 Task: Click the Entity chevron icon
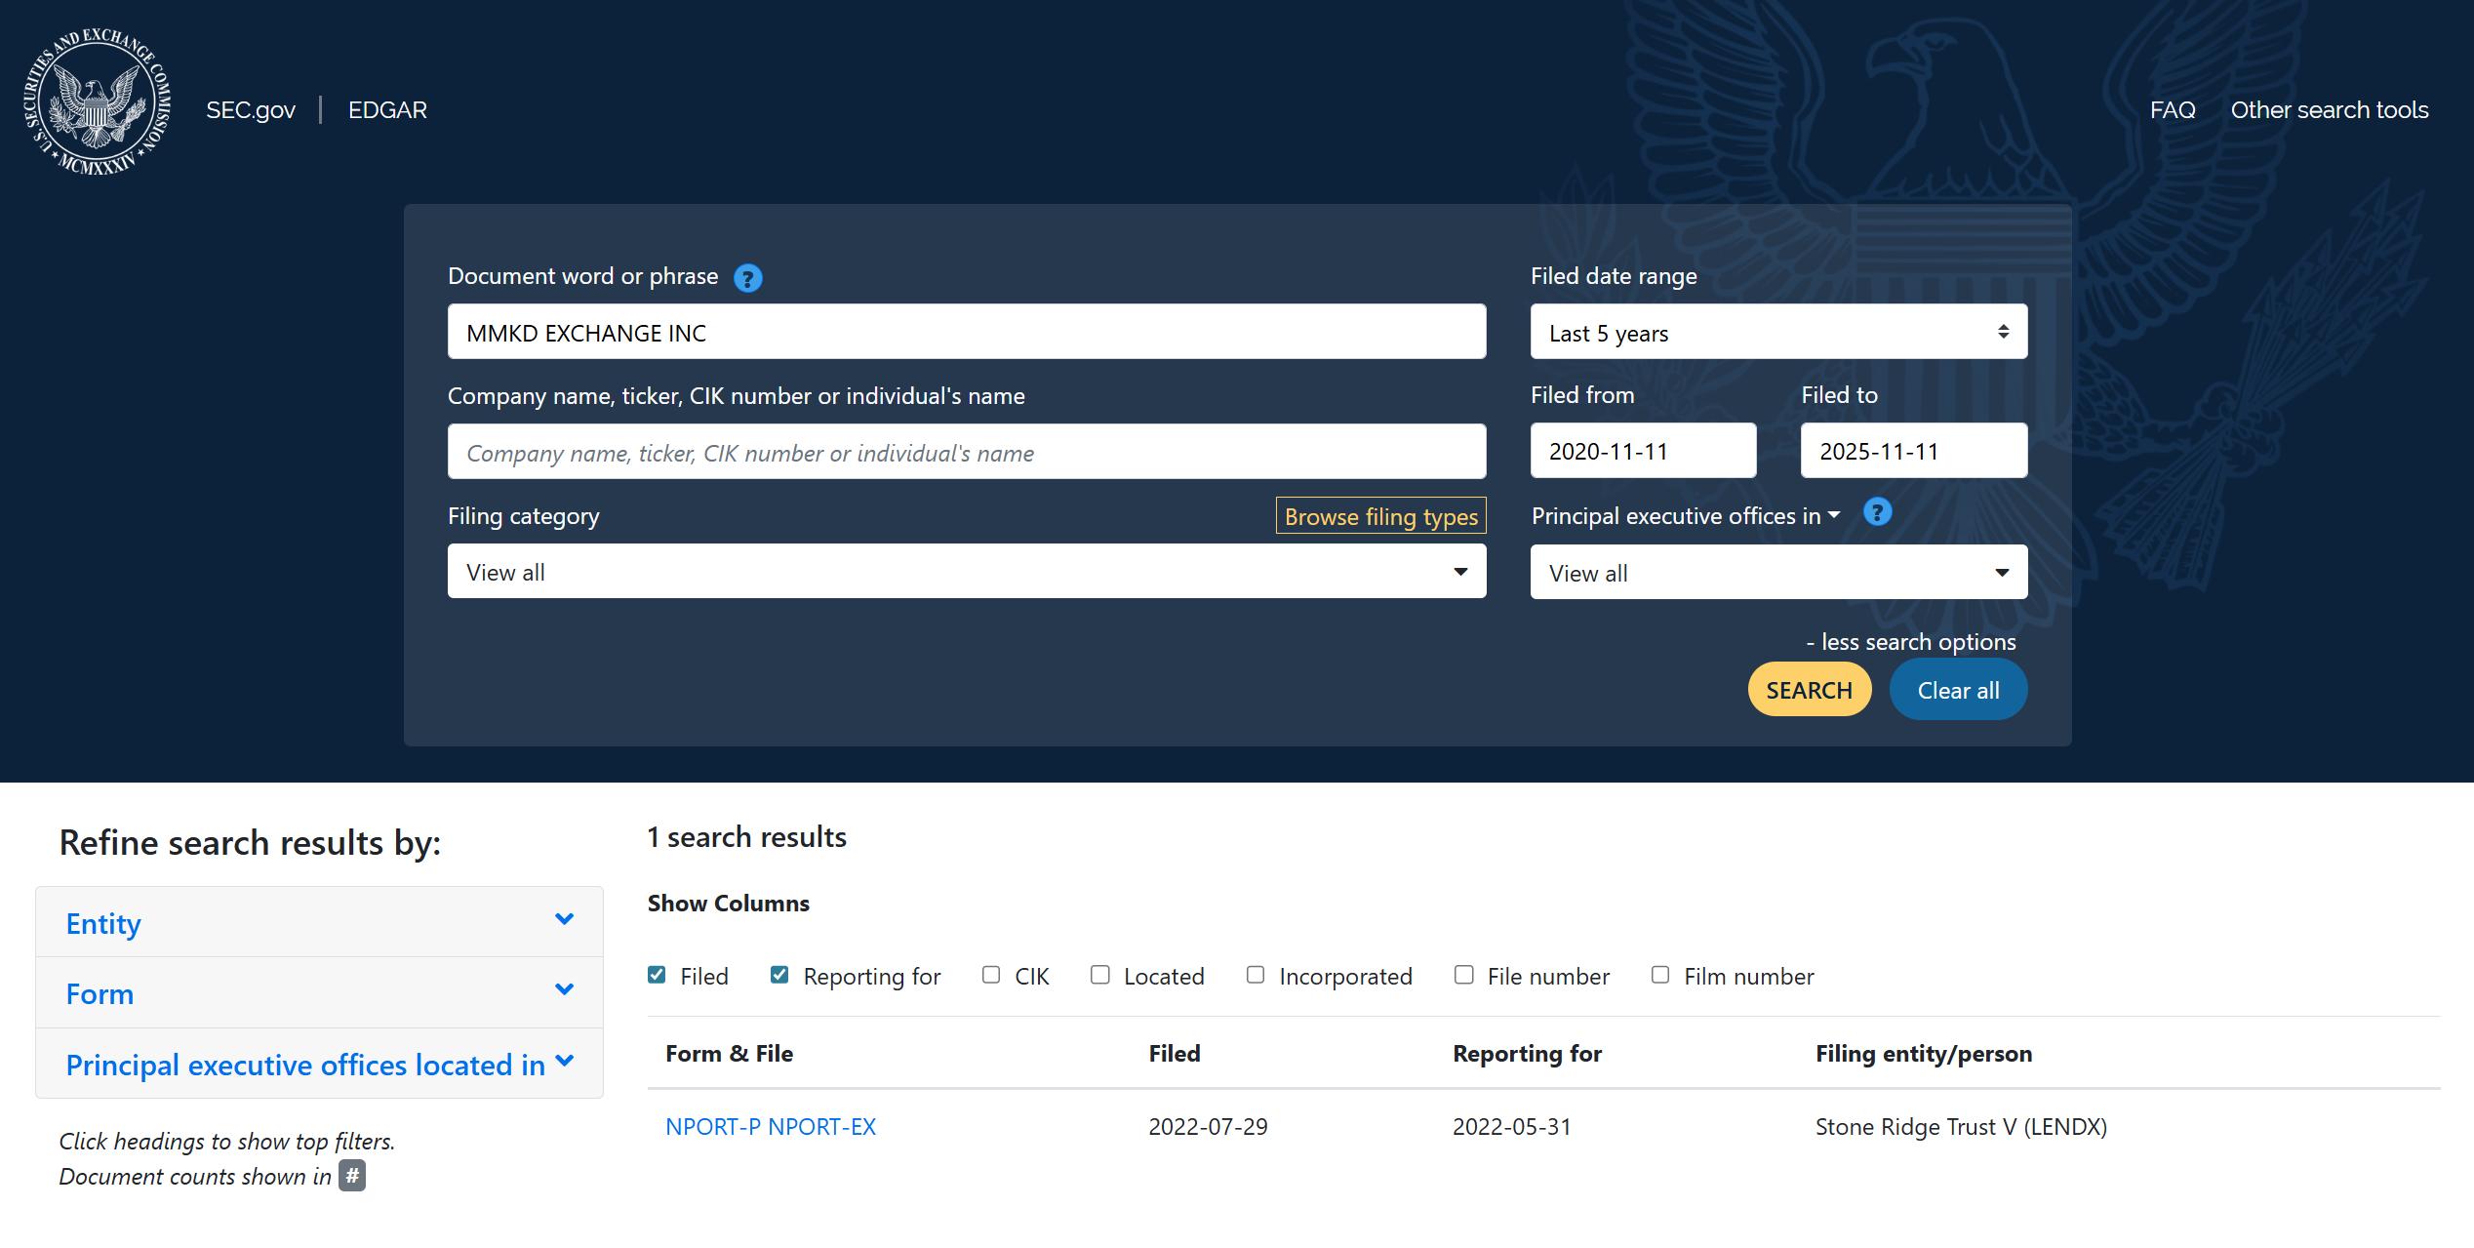[x=564, y=919]
